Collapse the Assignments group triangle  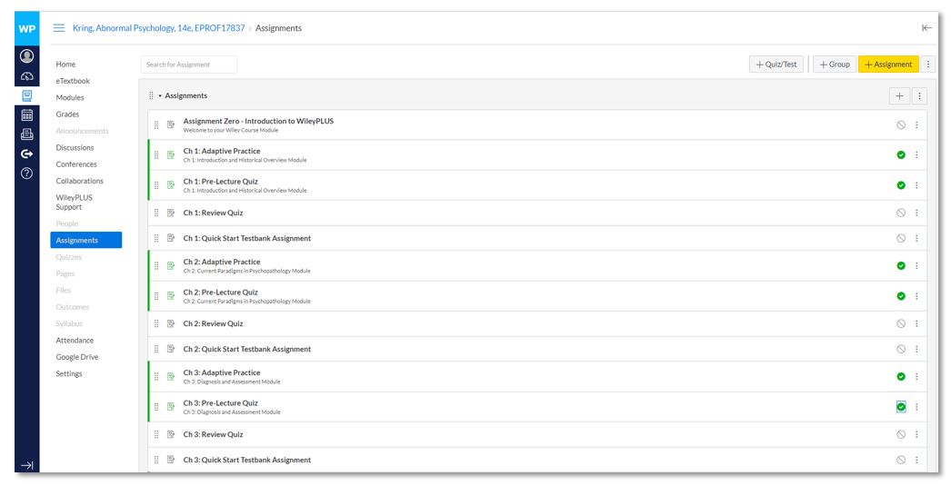160,95
